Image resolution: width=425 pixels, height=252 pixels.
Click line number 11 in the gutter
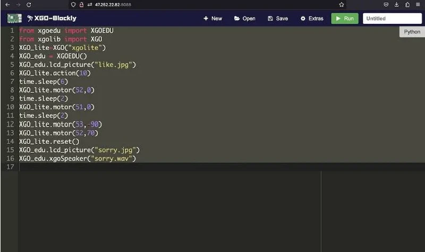10,116
